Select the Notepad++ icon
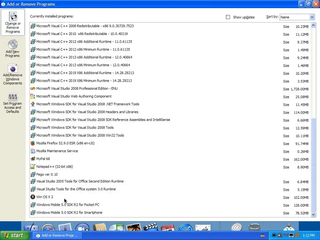The image size is (320, 240). point(32,167)
